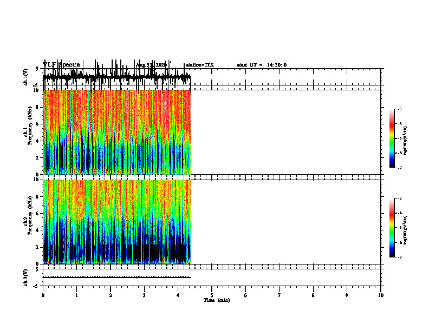
Task: Click the "6" kHz tick of ch.2 spectrogram
Action: click(37, 214)
